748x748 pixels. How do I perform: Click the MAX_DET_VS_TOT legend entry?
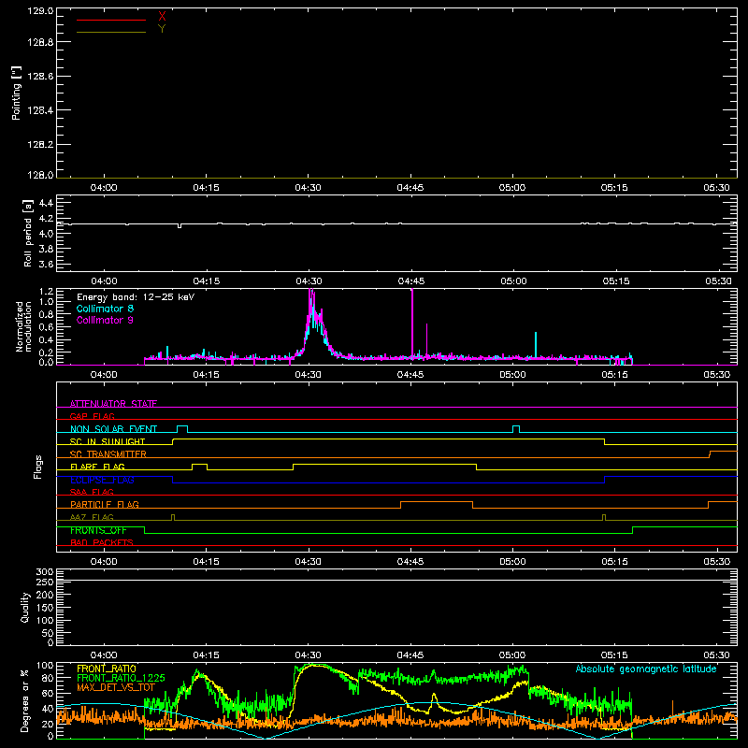(116, 687)
